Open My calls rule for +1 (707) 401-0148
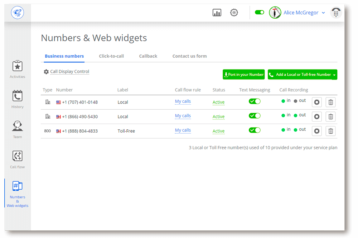Image resolution: width=358 pixels, height=238 pixels. tap(183, 101)
